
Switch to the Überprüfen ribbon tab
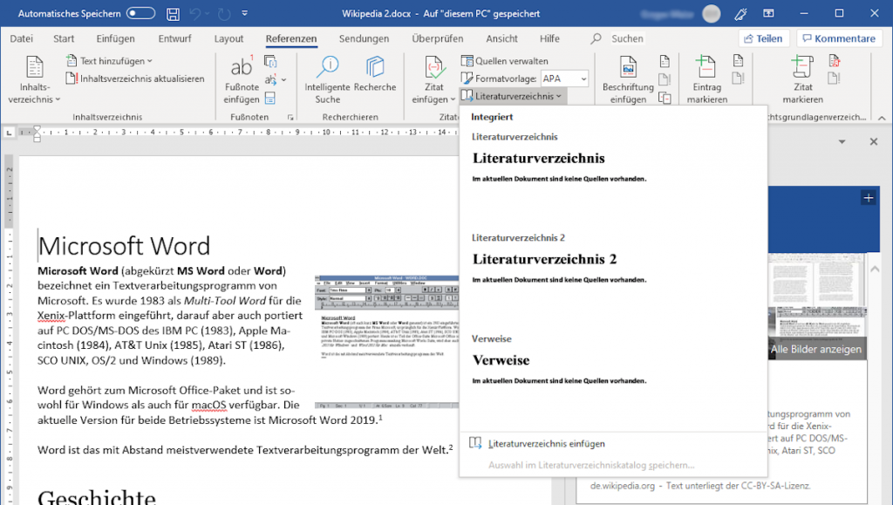439,38
